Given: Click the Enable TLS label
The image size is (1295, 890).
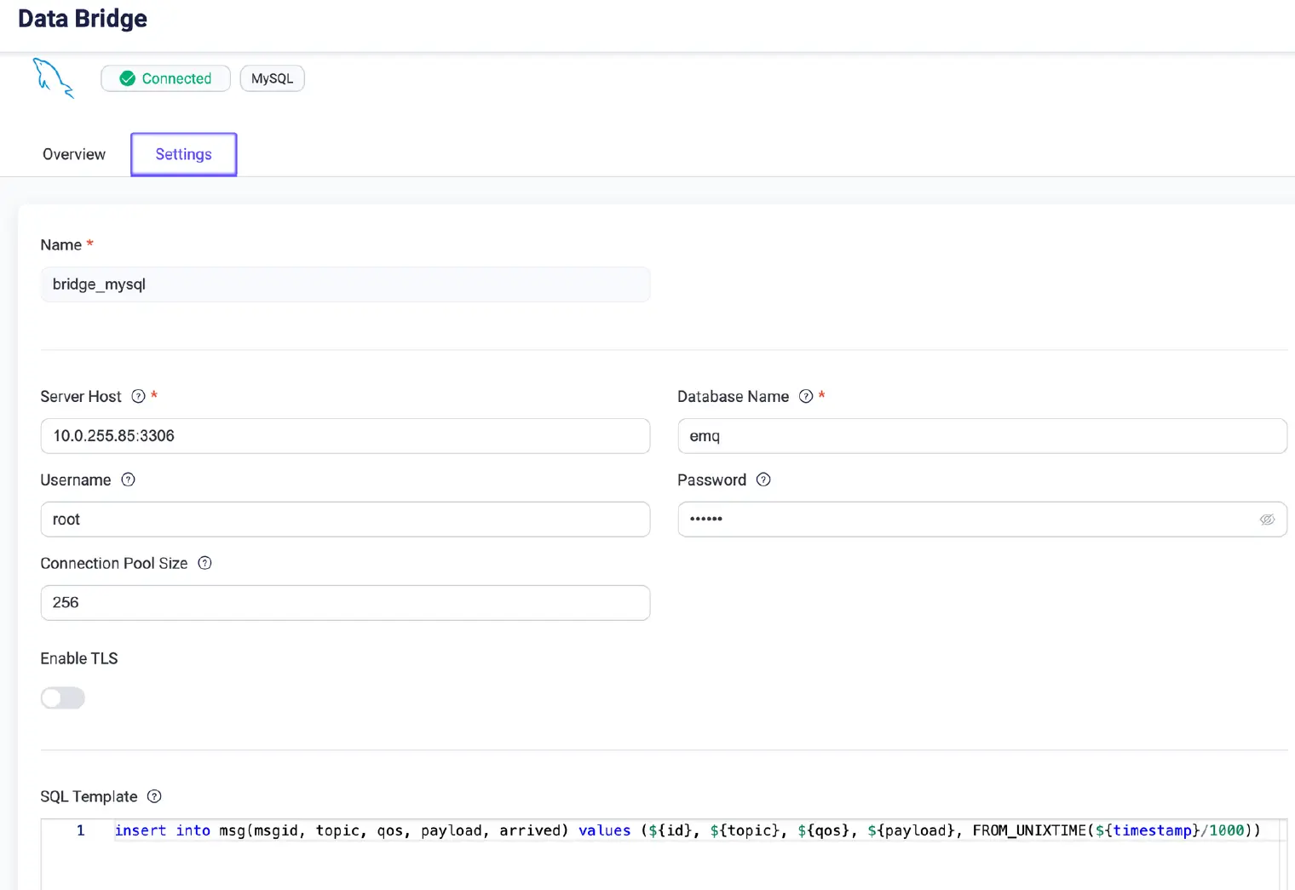Looking at the screenshot, I should click(x=79, y=658).
